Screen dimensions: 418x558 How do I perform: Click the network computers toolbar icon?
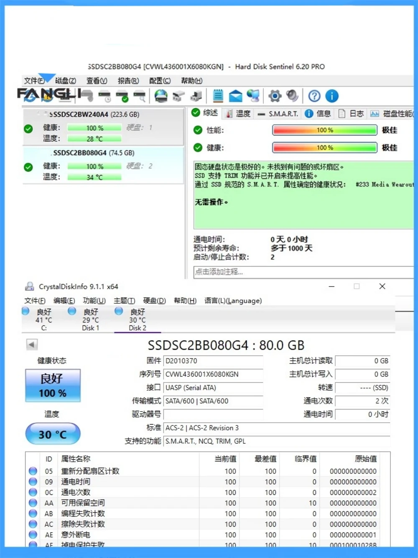[253, 96]
